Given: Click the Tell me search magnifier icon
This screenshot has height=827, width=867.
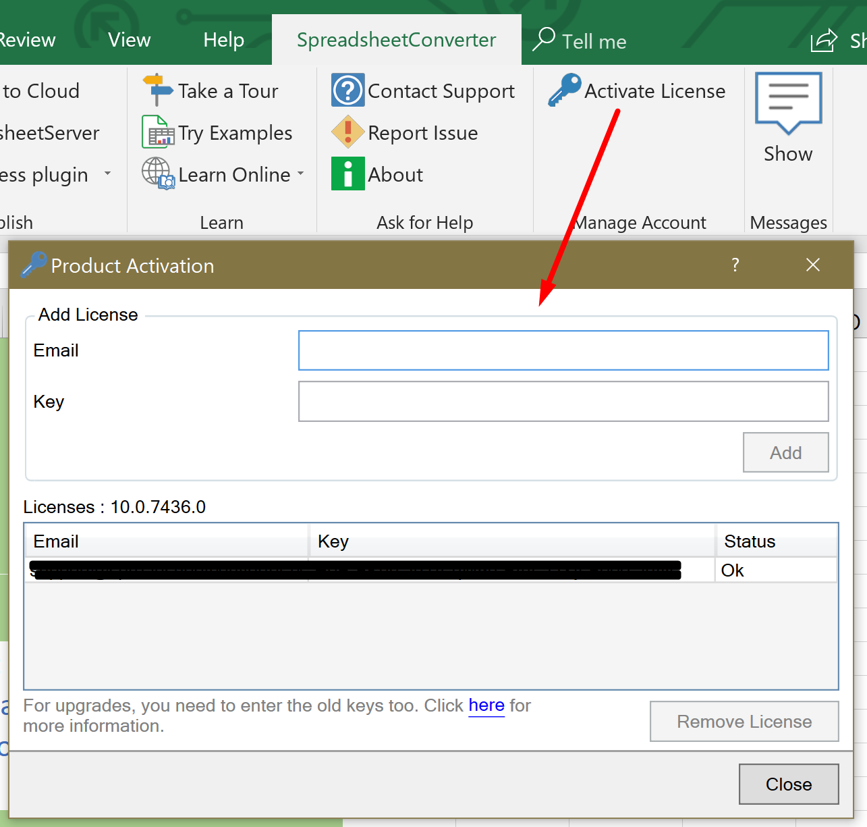Looking at the screenshot, I should coord(543,39).
